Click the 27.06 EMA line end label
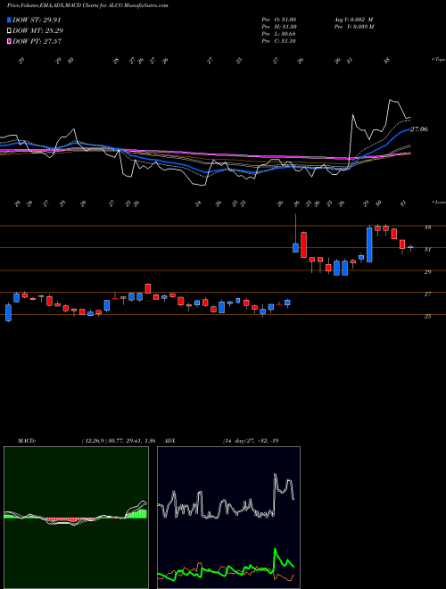446x589 pixels. (x=419, y=129)
